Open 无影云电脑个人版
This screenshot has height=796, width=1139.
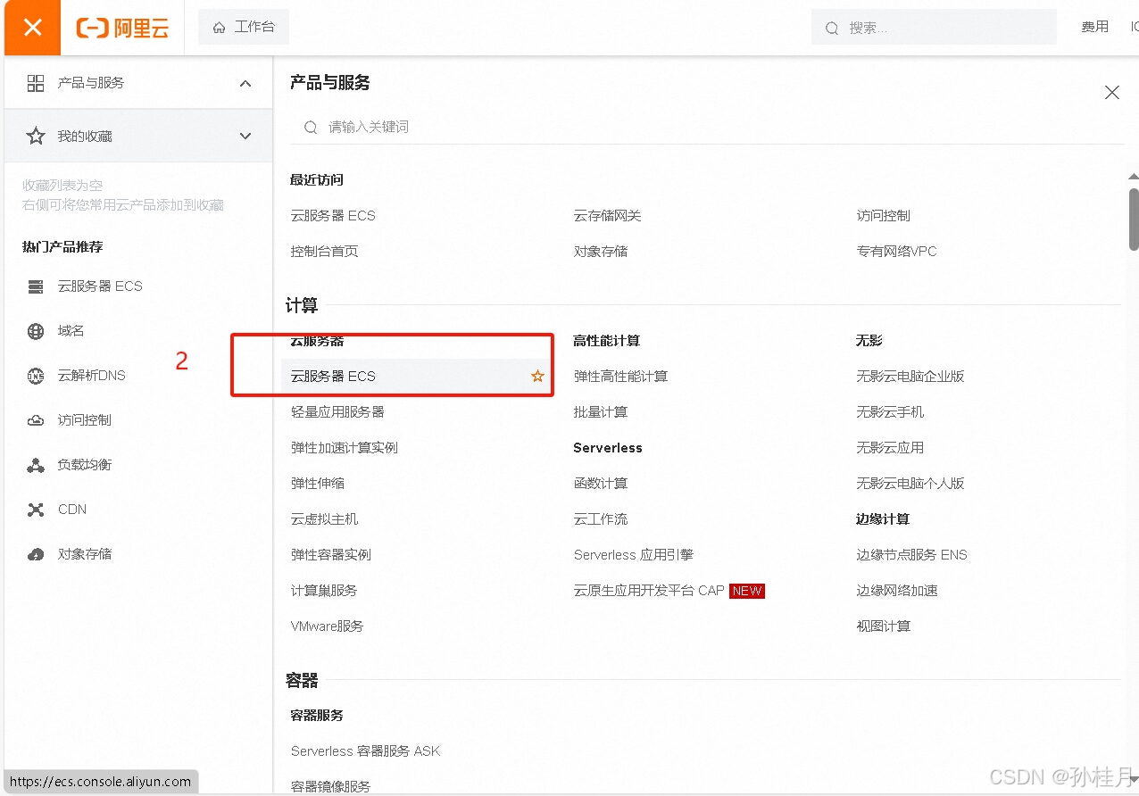tap(910, 484)
